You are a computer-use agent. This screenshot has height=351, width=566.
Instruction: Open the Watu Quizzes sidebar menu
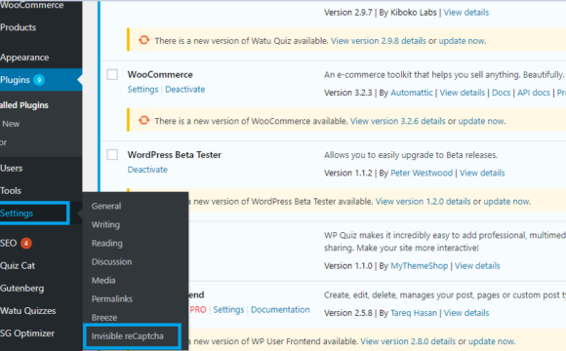click(27, 311)
